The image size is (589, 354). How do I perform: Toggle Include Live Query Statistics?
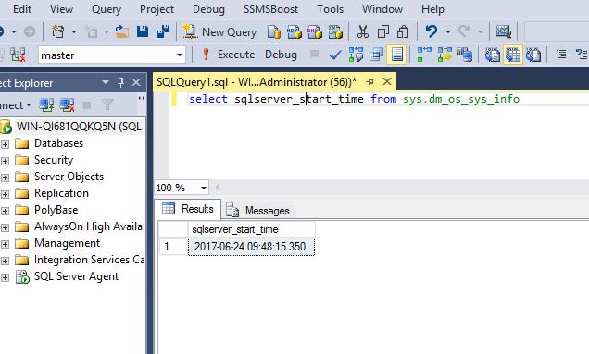point(445,55)
